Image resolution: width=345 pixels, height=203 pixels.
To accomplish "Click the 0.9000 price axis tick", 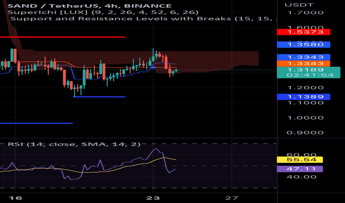I will tap(305, 133).
